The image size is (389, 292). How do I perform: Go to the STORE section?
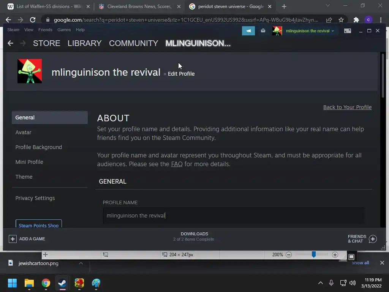click(47, 43)
